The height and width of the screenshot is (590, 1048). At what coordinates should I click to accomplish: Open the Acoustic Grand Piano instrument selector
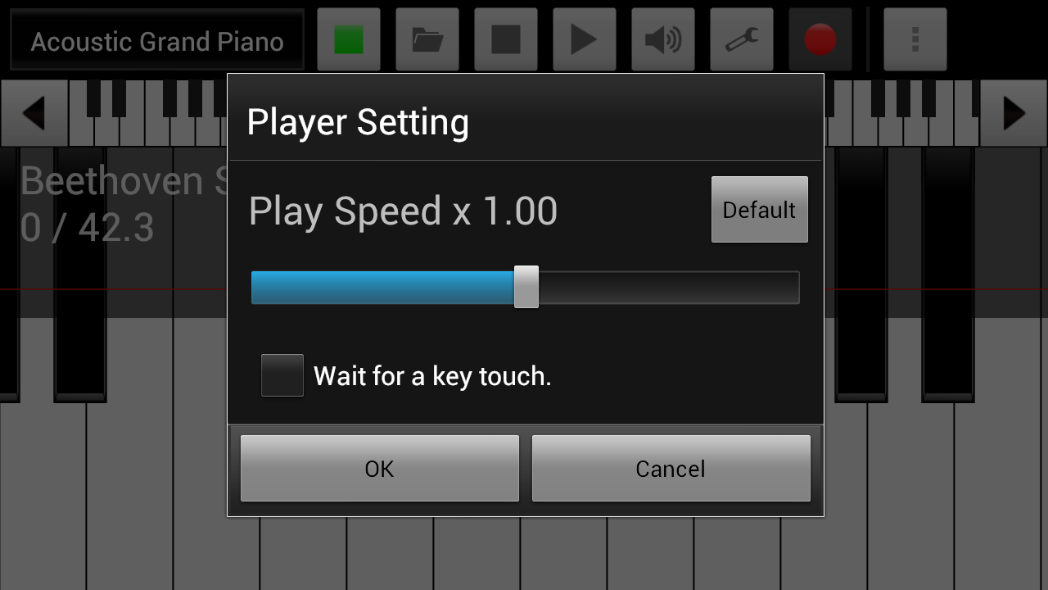[x=157, y=41]
